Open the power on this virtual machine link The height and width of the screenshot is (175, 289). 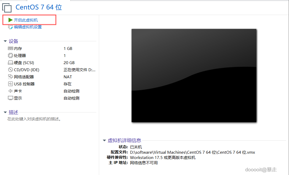[26, 20]
